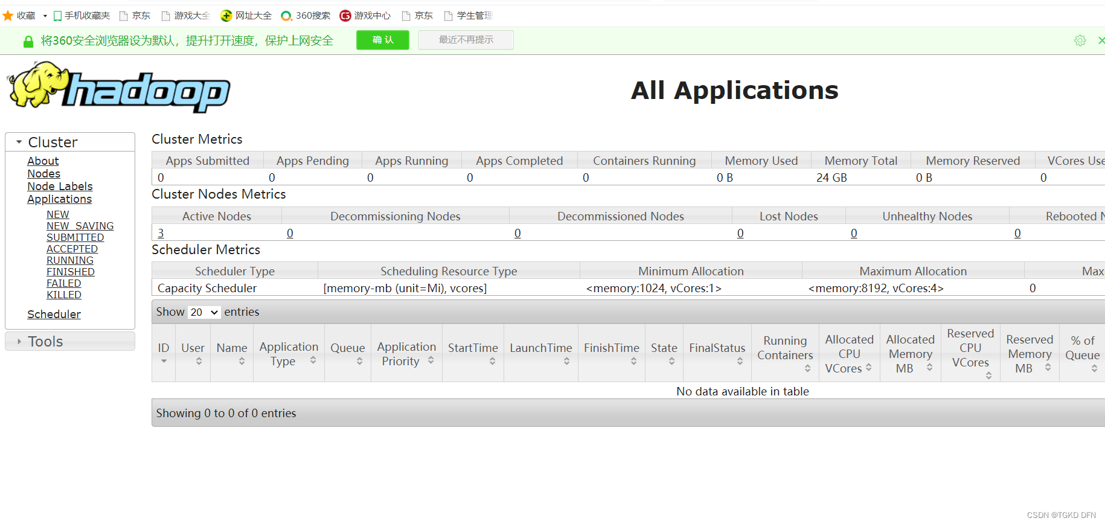Image resolution: width=1105 pixels, height=524 pixels.
Task: Sort table by Application Priority column
Action: (431, 360)
